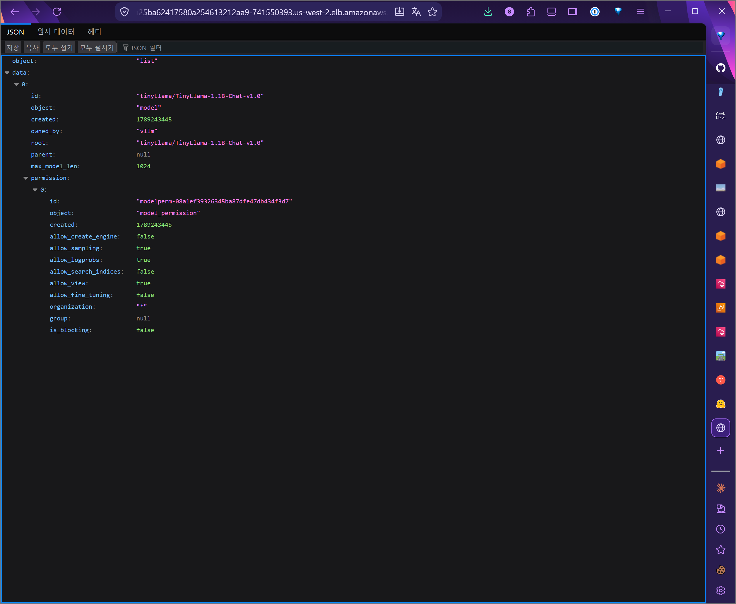The width and height of the screenshot is (736, 604).
Task: Open the orange starburst sidebar icon
Action: [x=720, y=488]
